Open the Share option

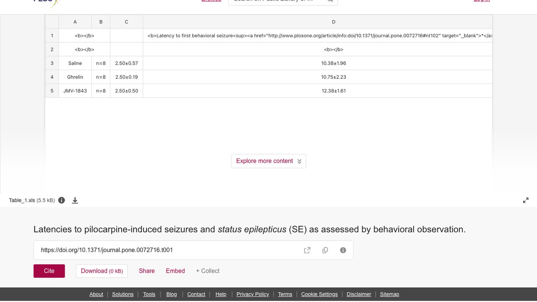[x=147, y=271]
